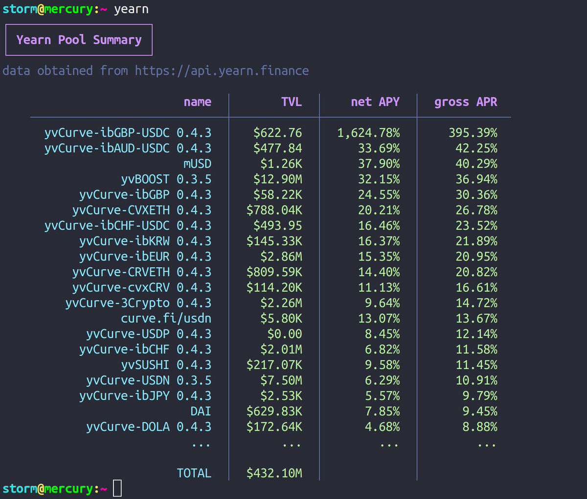Click the yvCurve-ibGBP 0.4.3 pool name
Viewport: 587px width, 499px height.
click(x=145, y=195)
